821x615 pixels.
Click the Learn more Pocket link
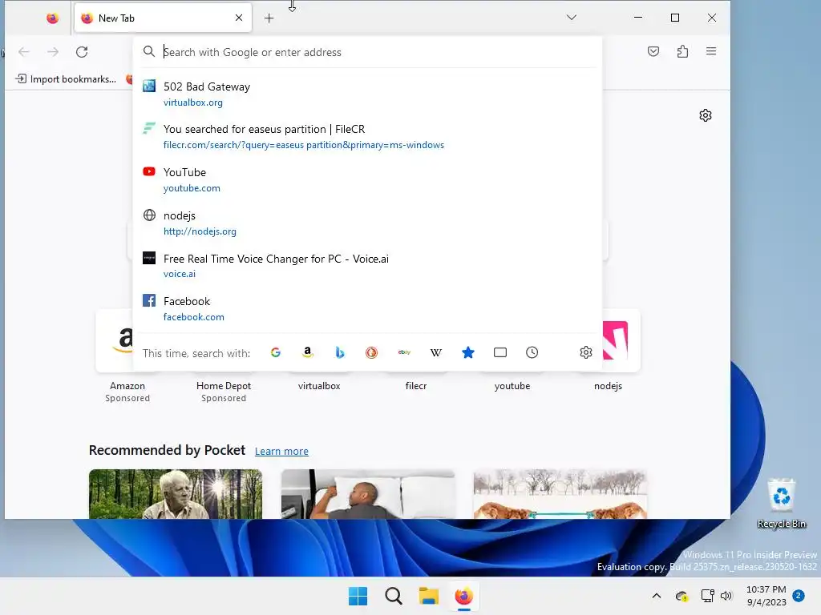(281, 451)
